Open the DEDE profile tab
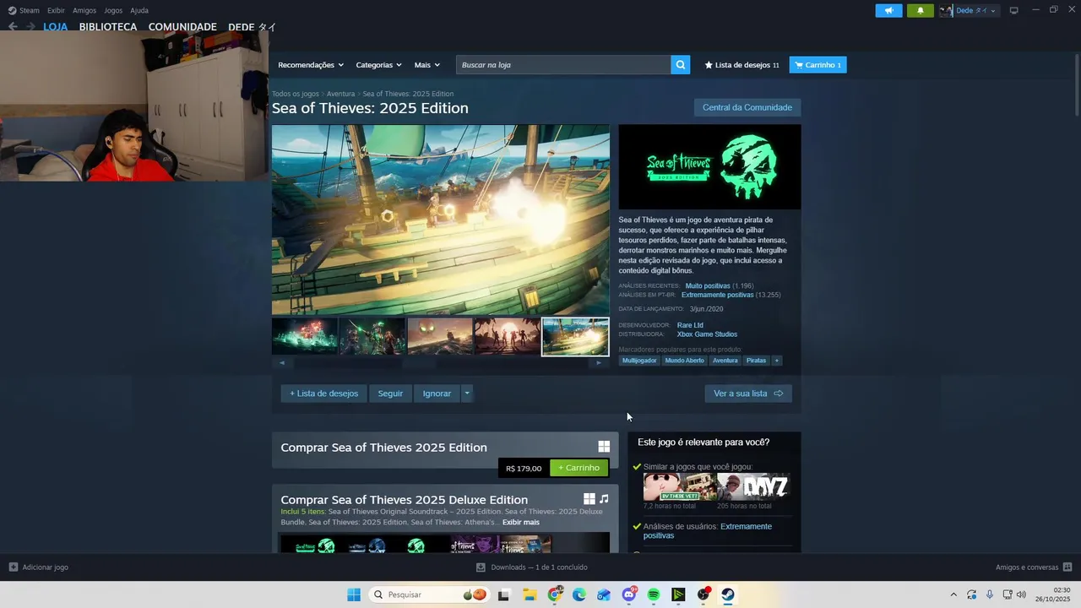 [x=253, y=27]
